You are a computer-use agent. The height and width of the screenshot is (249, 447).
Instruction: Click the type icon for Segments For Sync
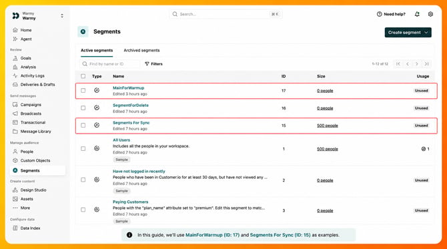(x=97, y=126)
